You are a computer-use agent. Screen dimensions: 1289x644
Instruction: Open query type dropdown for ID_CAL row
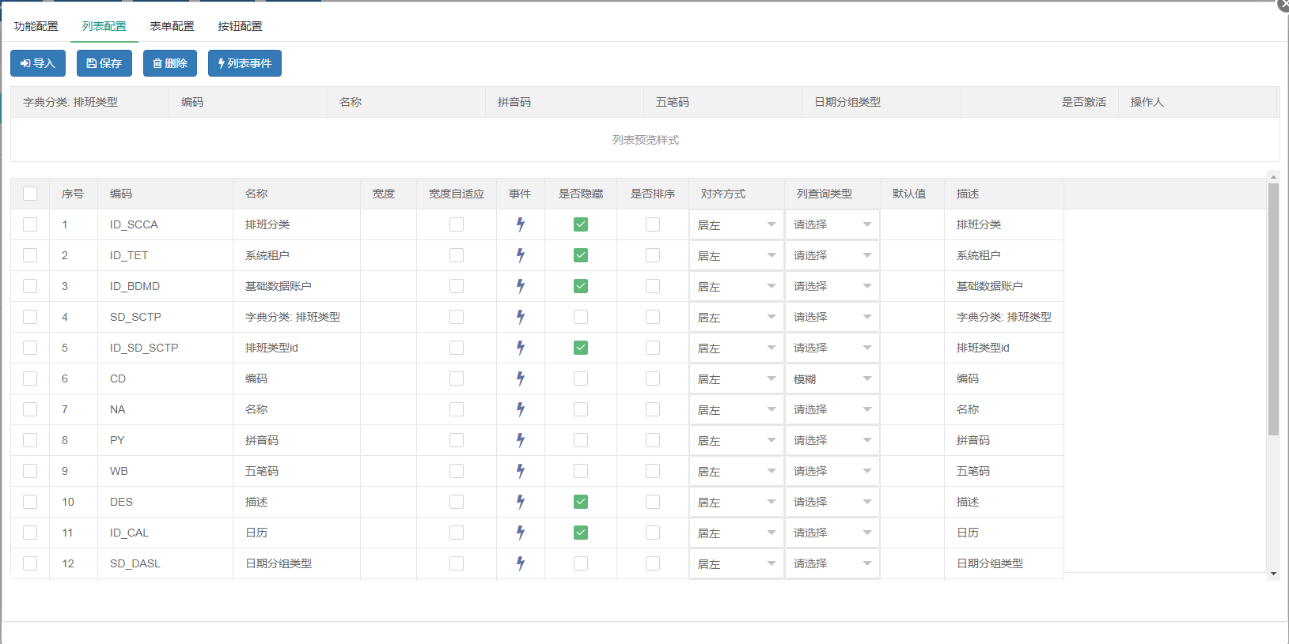[832, 533]
